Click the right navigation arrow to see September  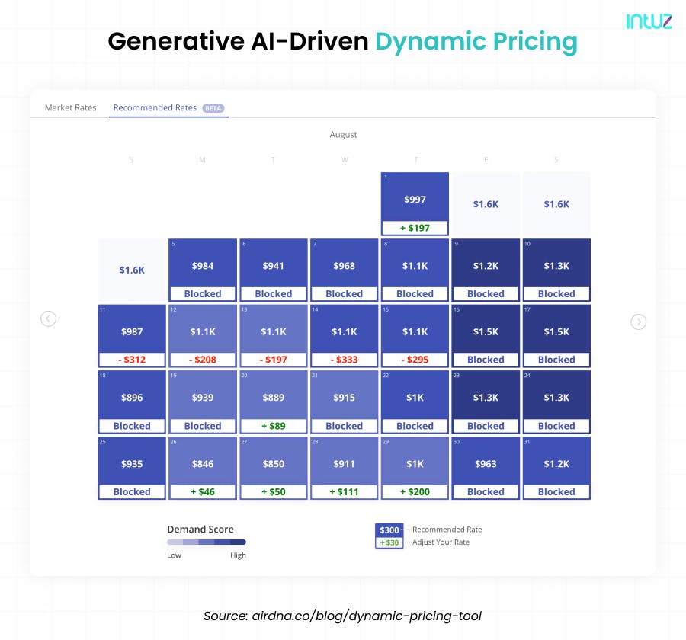point(639,322)
